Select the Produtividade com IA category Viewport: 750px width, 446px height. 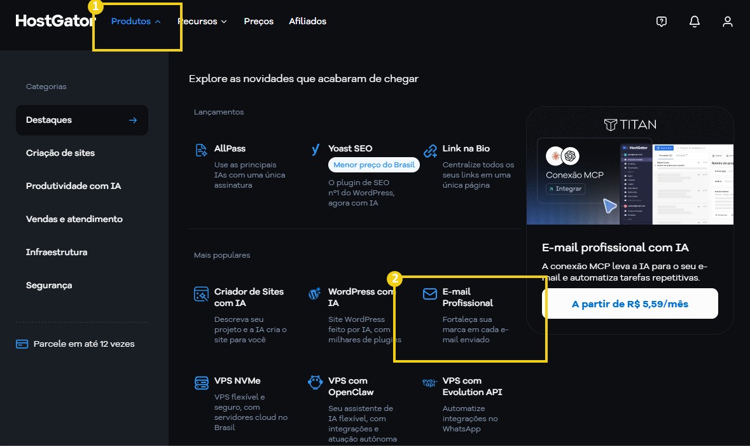(x=74, y=186)
